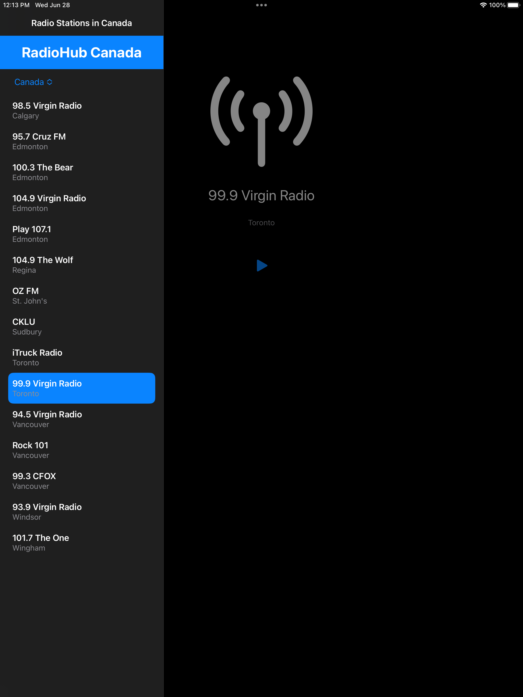Tap the multitasking three-dots control at top
The image size is (523, 697).
[261, 5]
